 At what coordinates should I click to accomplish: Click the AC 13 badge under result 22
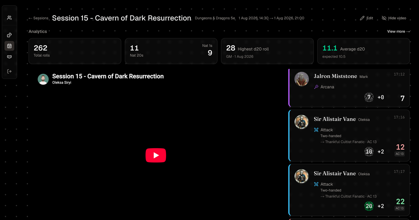point(399,208)
